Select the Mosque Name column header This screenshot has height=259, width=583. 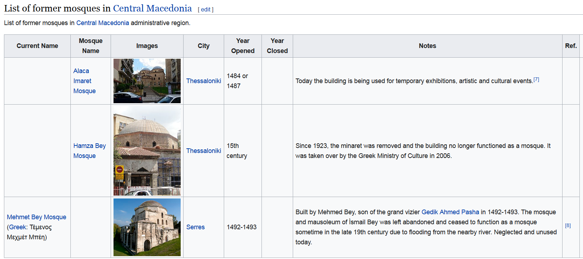click(x=91, y=46)
